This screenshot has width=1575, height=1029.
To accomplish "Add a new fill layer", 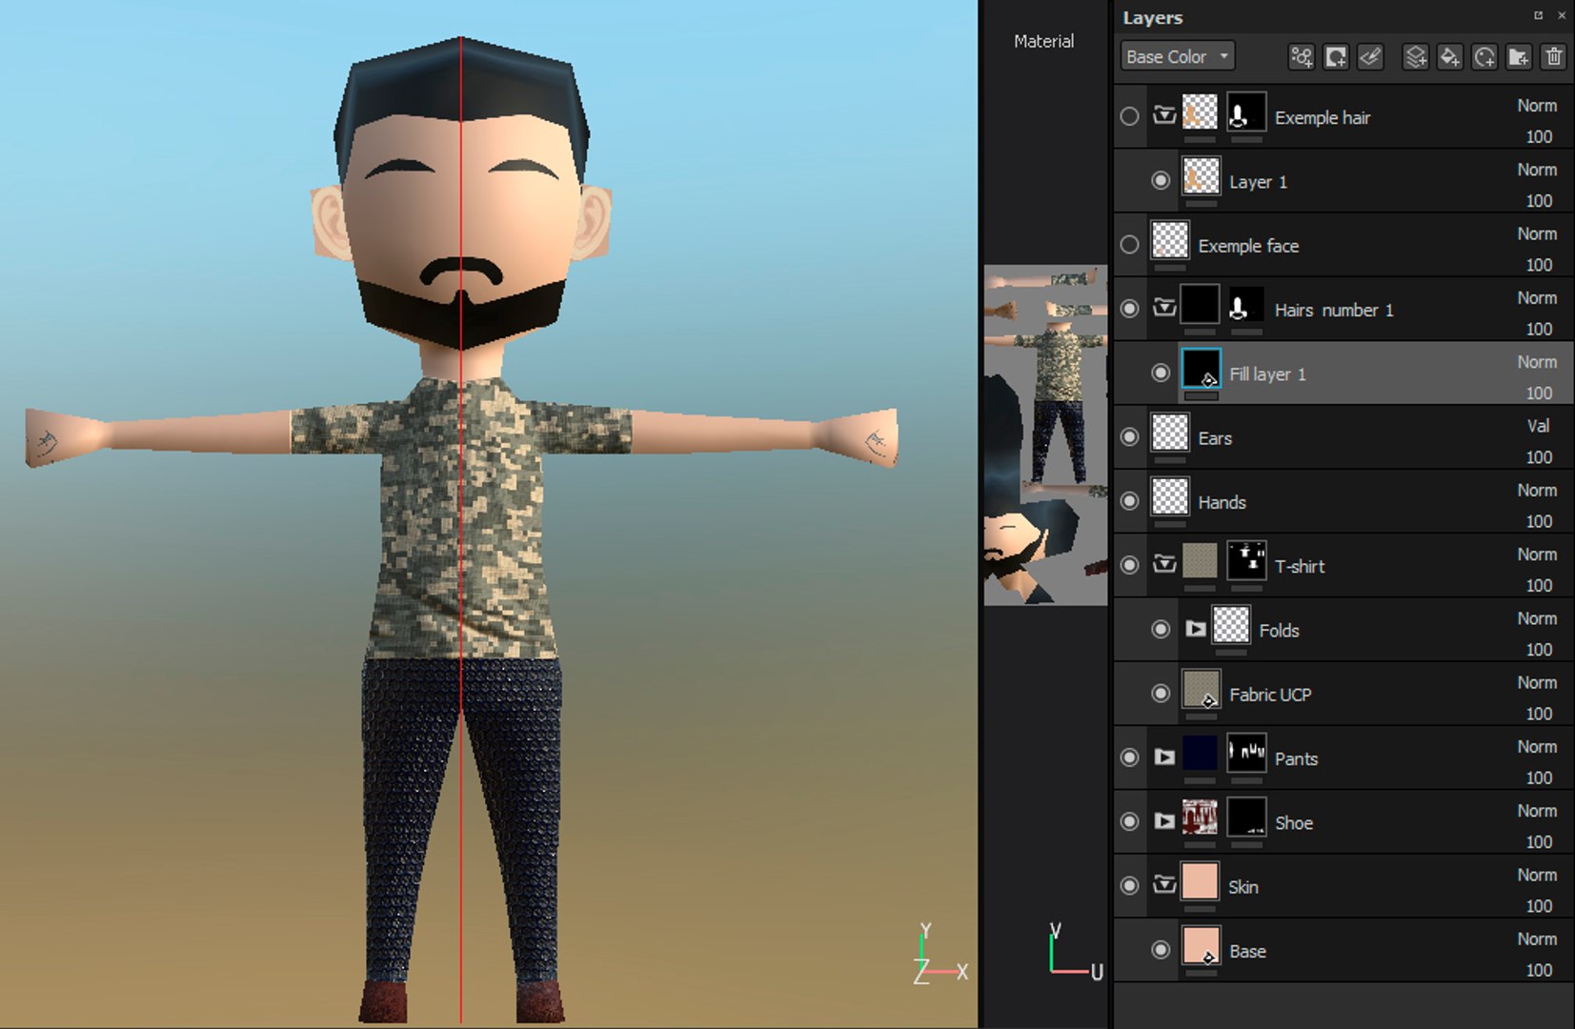I will pos(1450,57).
